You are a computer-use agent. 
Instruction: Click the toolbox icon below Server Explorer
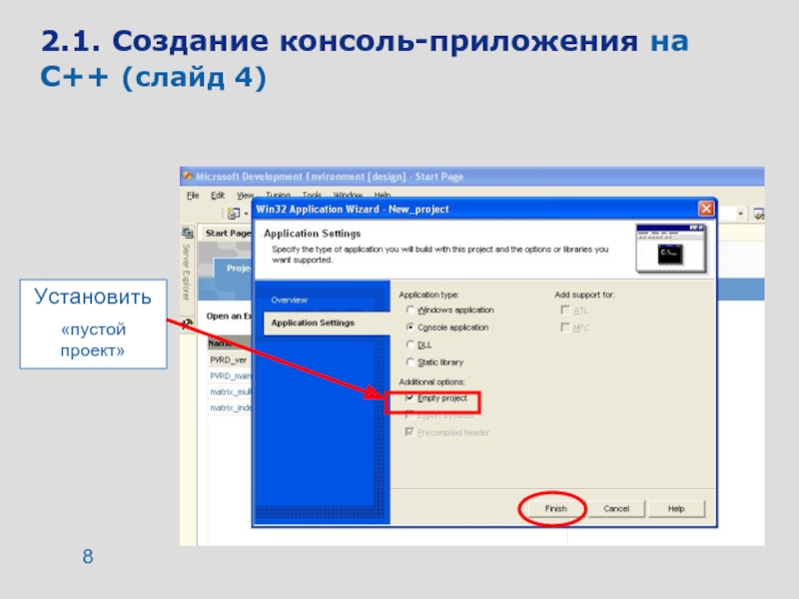coord(187,323)
